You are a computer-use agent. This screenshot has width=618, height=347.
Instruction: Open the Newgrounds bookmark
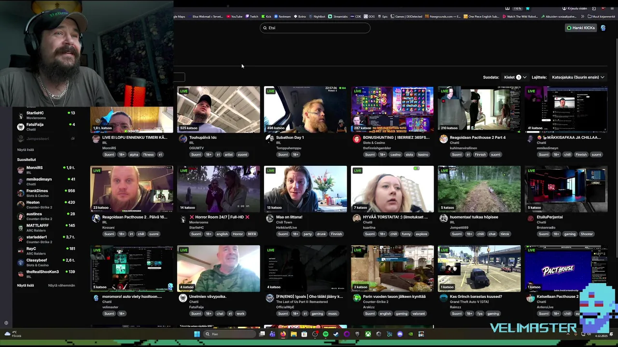443,16
